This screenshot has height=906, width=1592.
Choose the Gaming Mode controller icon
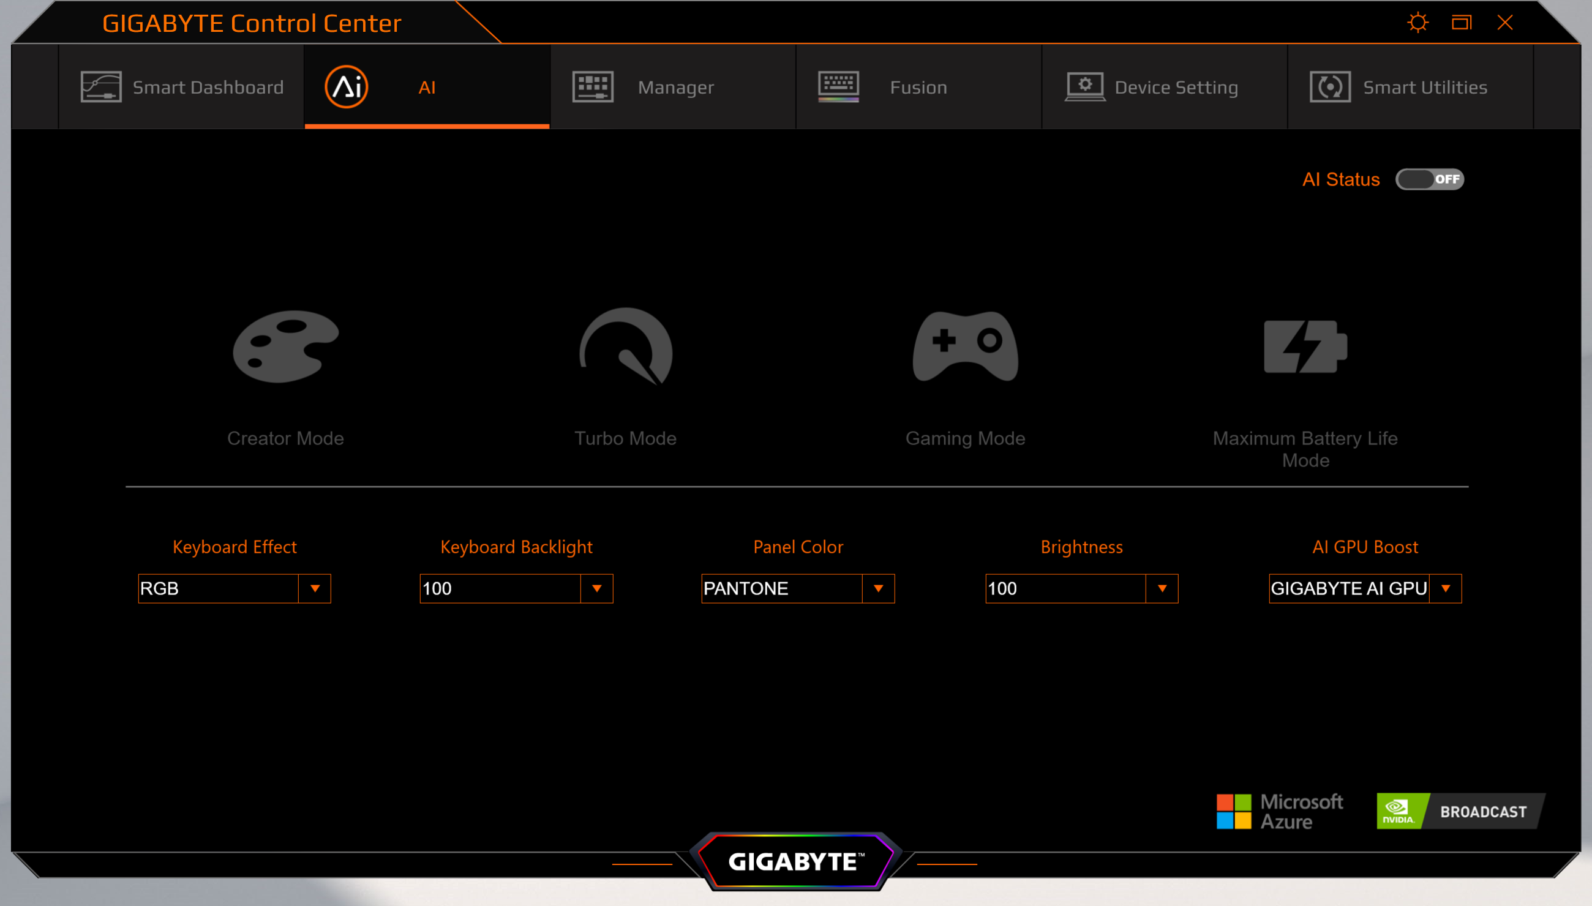point(965,346)
